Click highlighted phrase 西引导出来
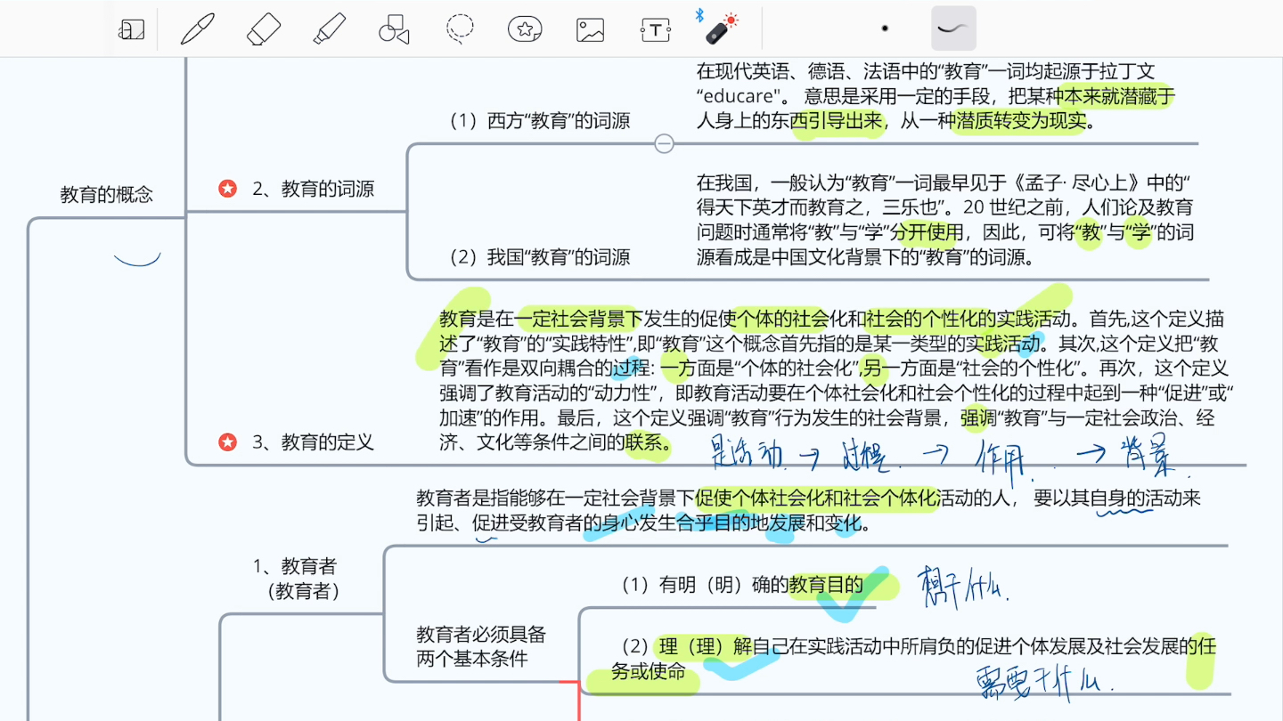Image resolution: width=1283 pixels, height=721 pixels. point(837,121)
